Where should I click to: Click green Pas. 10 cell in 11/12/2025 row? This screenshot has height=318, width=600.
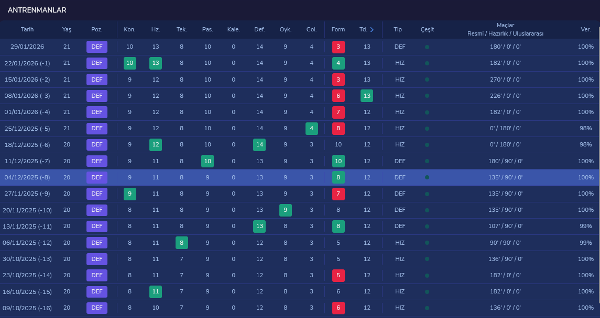[208, 161]
